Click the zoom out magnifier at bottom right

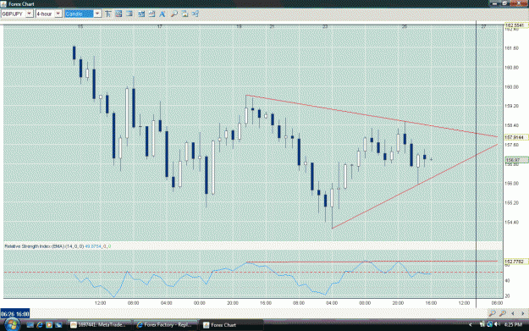[493, 313]
